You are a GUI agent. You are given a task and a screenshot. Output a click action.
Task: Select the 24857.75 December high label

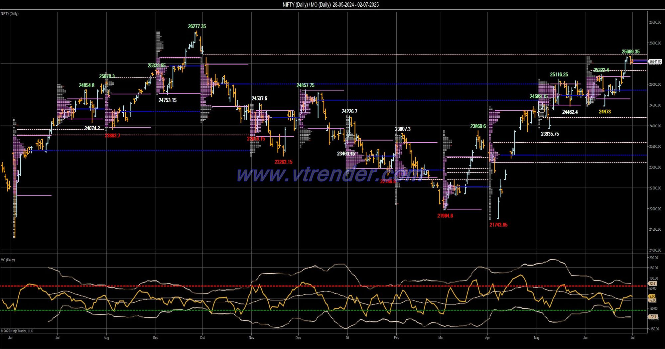click(x=306, y=85)
